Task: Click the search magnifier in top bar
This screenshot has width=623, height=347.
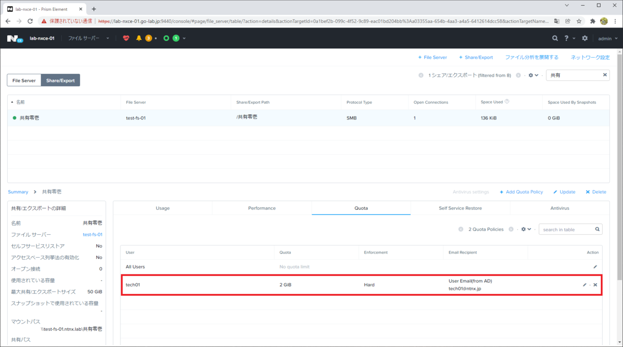Action: click(555, 38)
